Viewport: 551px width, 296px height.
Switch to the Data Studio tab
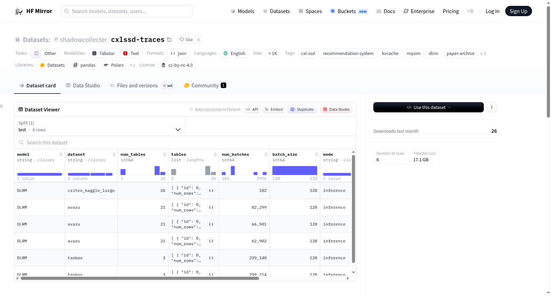[83, 86]
